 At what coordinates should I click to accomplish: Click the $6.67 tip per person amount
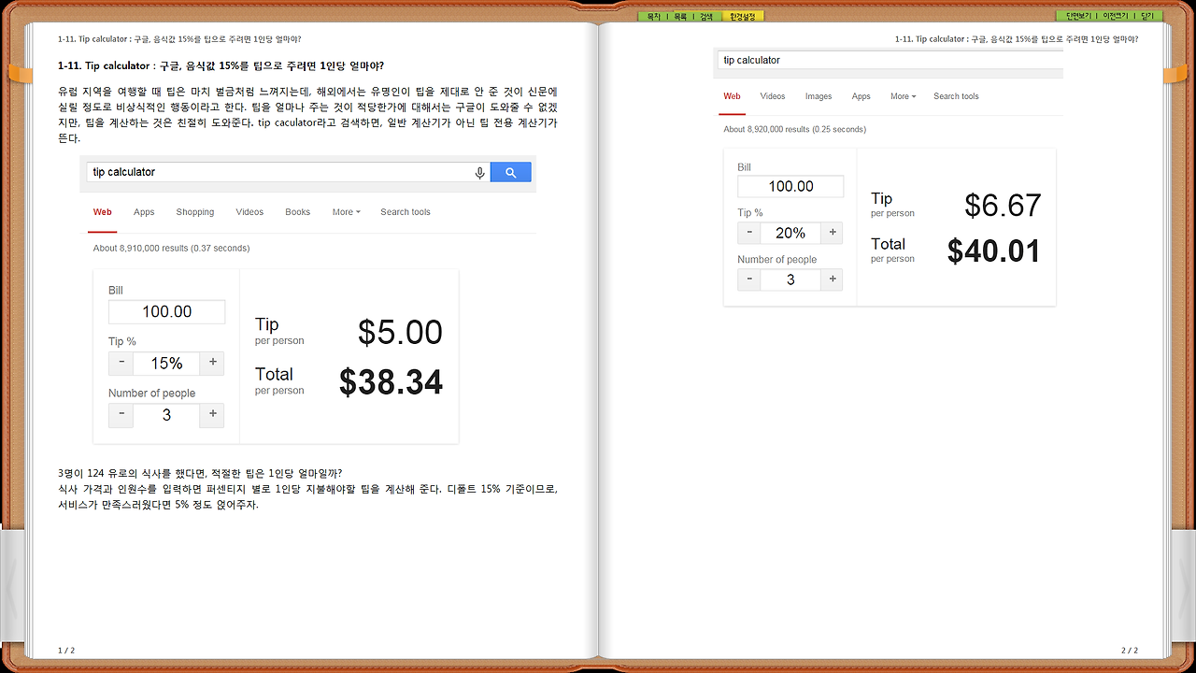point(1003,206)
